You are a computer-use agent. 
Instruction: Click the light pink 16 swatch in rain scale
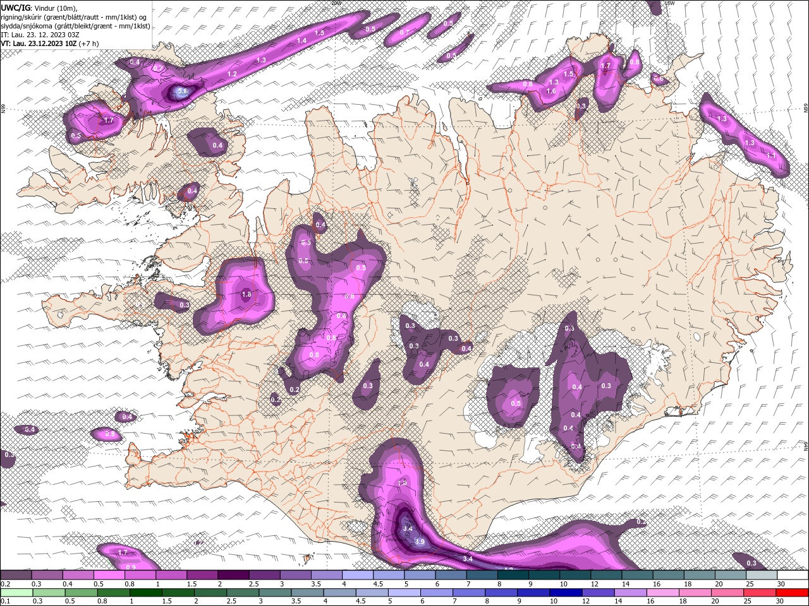click(662, 593)
